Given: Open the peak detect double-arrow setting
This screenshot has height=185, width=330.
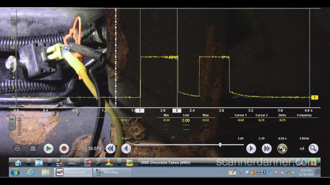Looking at the screenshot, I should 54,120.
